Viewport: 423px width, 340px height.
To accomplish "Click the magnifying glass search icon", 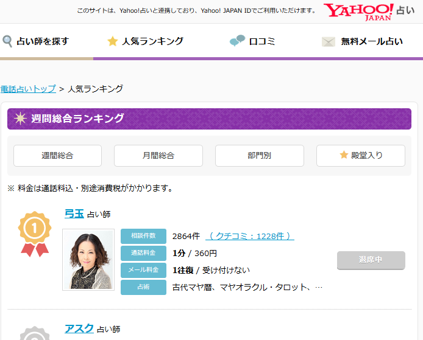I will coord(7,41).
